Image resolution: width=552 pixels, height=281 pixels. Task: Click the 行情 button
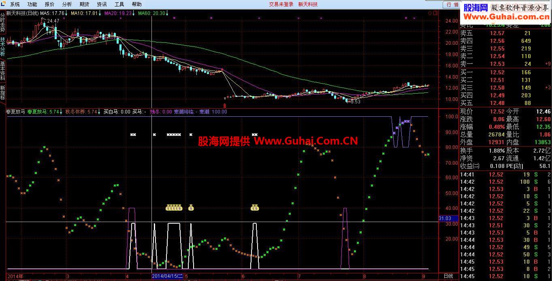452,4
